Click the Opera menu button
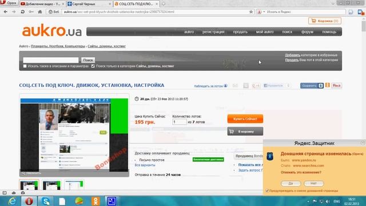Viewport: 366px width, 206px height. point(9,3)
